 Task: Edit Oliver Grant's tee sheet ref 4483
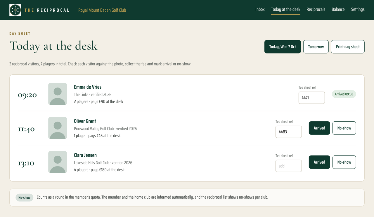288,132
